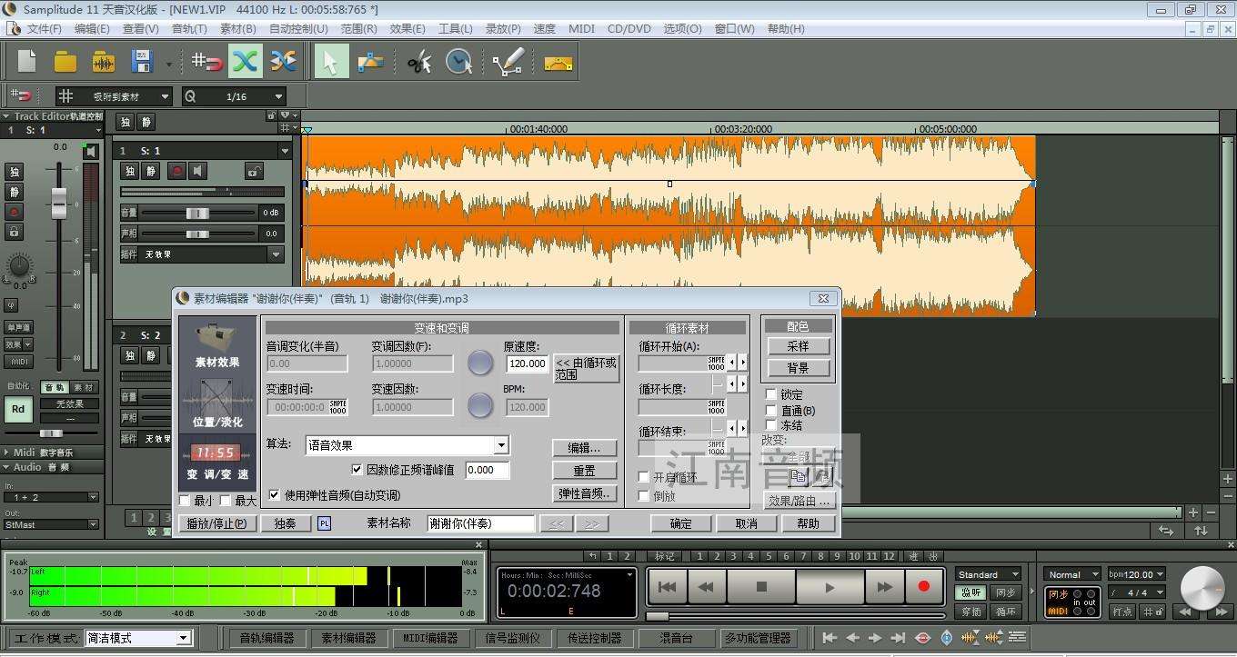This screenshot has width=1237, height=657.
Task: Adjust the track 1 声相 pan slider
Action: click(198, 234)
